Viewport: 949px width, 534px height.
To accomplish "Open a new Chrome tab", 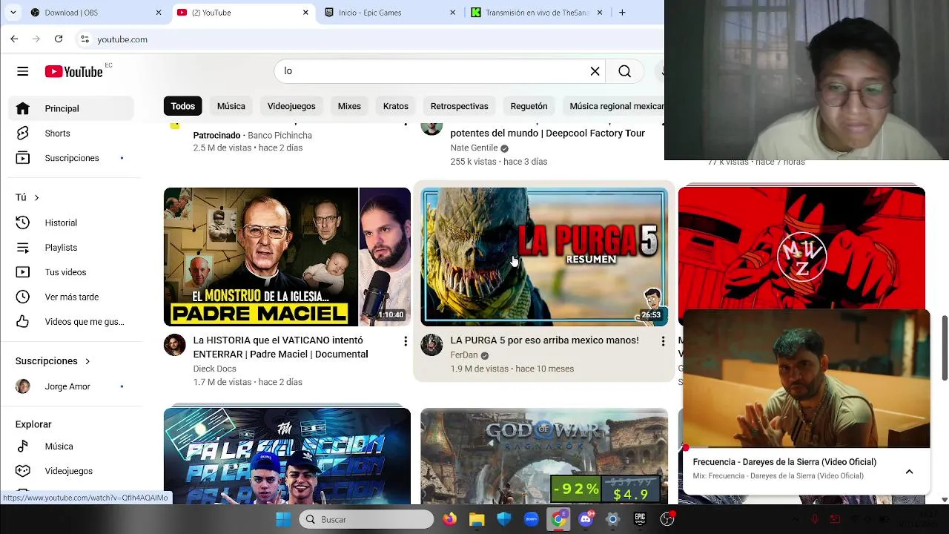I will 622,13.
